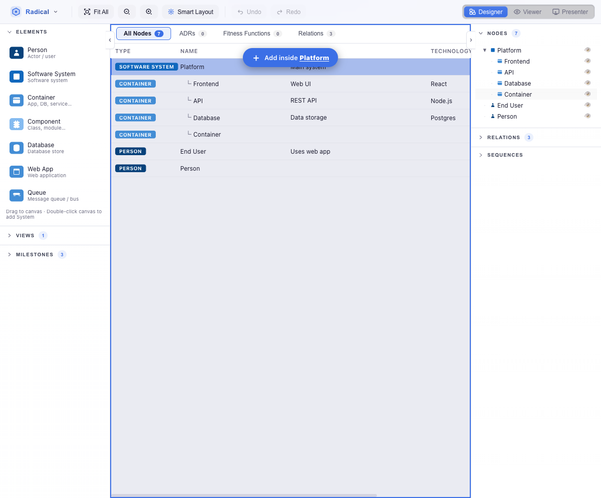Click the CONTAINER badge in Frontend row
The width and height of the screenshot is (601, 498).
[135, 84]
